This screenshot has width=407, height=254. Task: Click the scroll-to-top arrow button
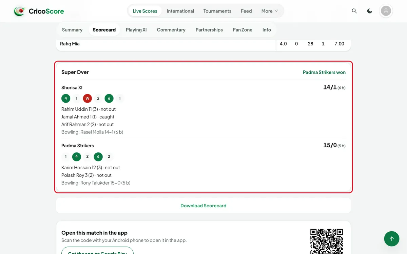tap(392, 239)
